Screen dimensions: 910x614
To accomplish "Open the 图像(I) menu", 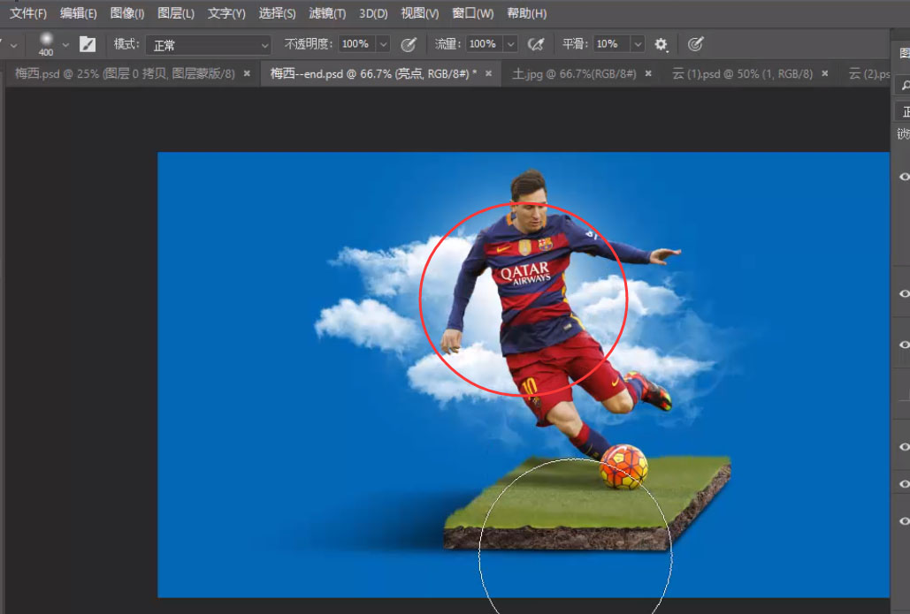I will [127, 12].
